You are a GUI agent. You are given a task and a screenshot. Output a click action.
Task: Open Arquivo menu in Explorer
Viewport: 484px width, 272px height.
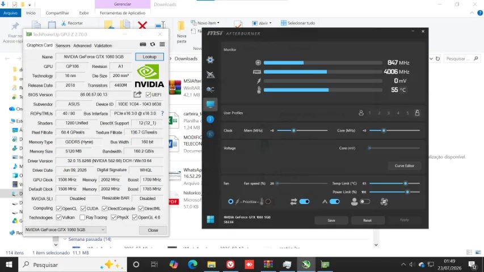tap(10, 13)
